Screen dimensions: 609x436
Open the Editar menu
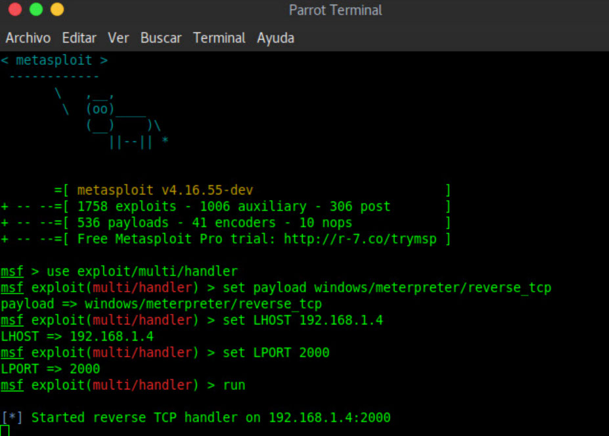click(79, 38)
